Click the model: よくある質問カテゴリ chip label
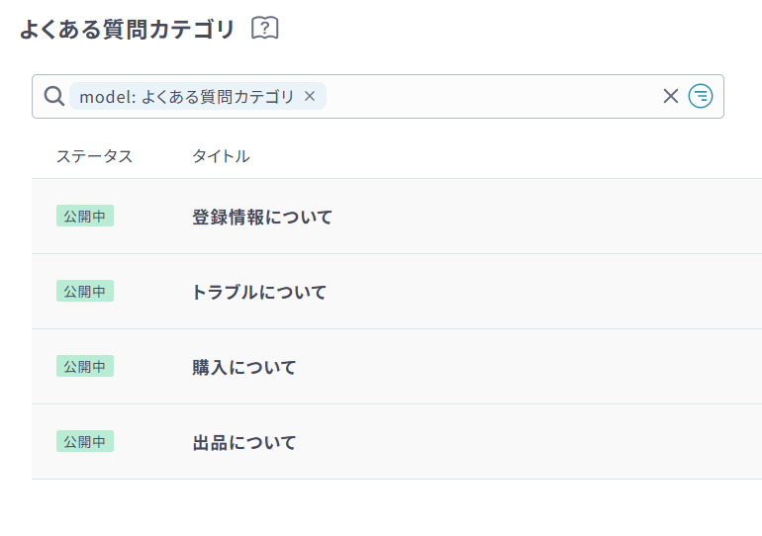 [x=186, y=96]
